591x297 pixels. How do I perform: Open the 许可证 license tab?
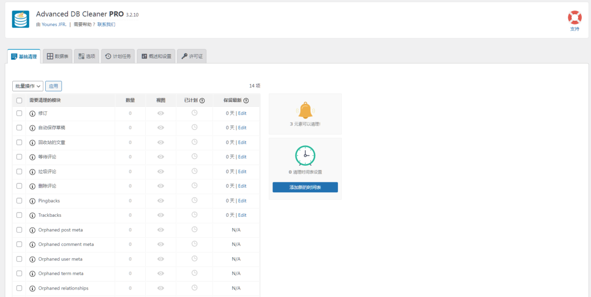tap(192, 57)
